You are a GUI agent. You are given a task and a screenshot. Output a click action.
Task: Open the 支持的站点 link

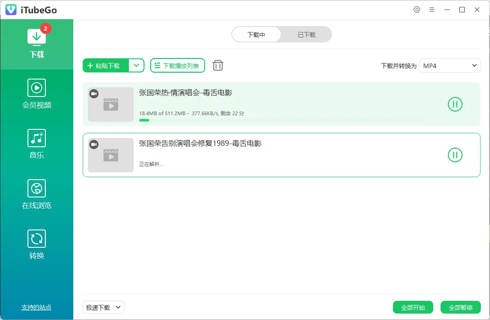(36, 307)
